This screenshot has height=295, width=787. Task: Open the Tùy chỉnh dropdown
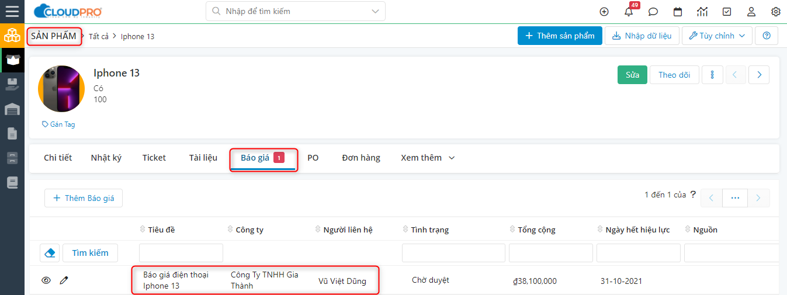[717, 36]
